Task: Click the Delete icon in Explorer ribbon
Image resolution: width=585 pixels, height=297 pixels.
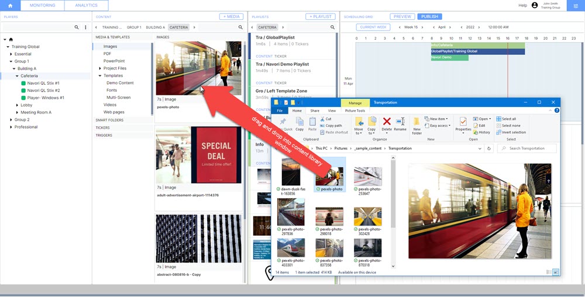Action: pos(387,124)
